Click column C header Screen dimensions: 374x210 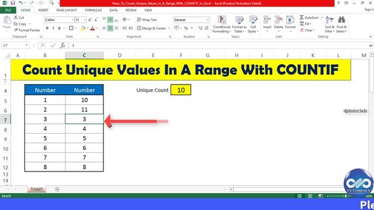(84, 55)
